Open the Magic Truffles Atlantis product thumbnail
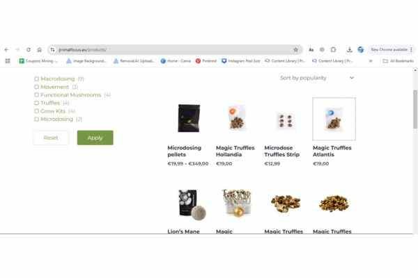 (334, 119)
